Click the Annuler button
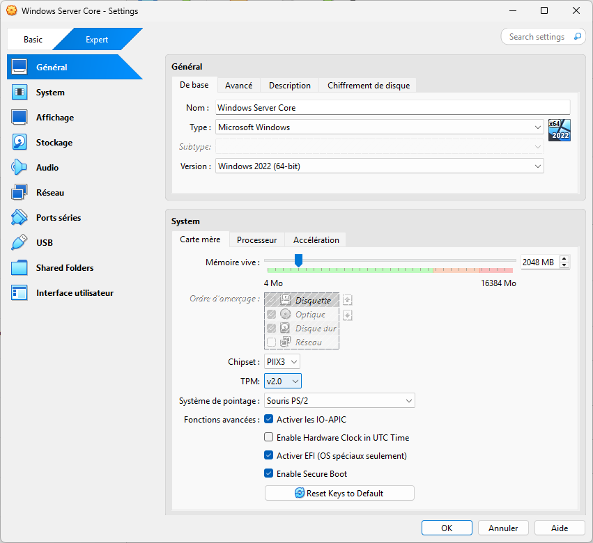 pos(503,528)
